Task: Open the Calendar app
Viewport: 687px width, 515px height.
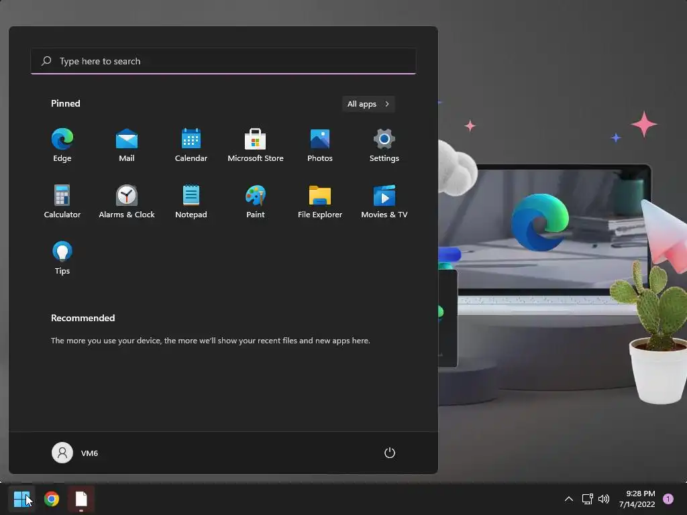Action: click(191, 145)
